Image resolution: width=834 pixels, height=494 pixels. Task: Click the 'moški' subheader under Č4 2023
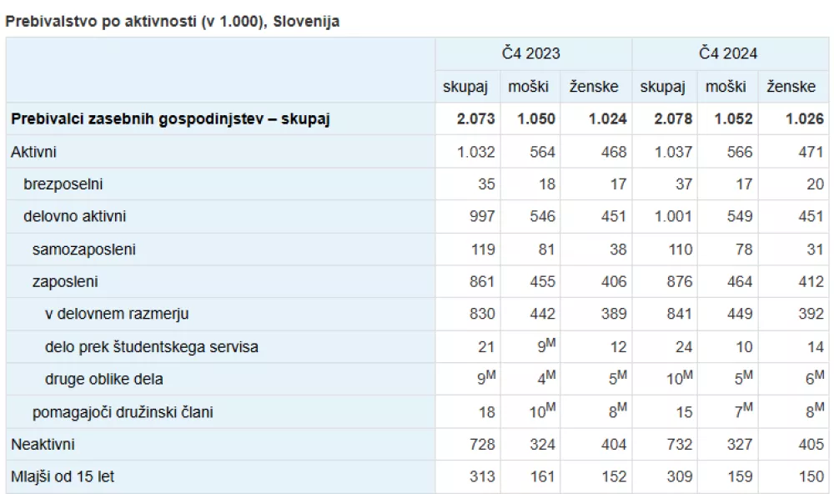529,86
